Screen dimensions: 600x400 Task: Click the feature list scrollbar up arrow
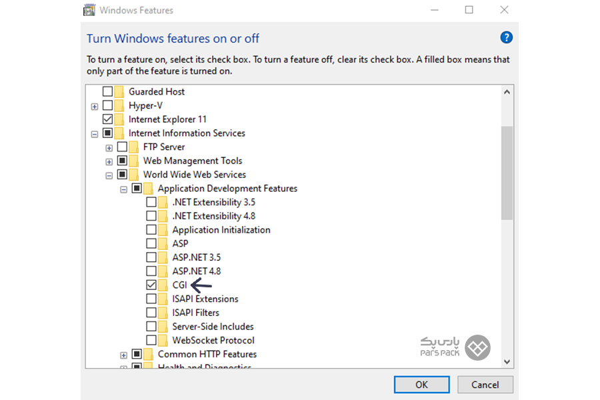(507, 92)
